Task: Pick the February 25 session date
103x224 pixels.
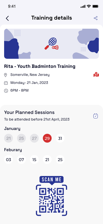Action: pos(60,159)
